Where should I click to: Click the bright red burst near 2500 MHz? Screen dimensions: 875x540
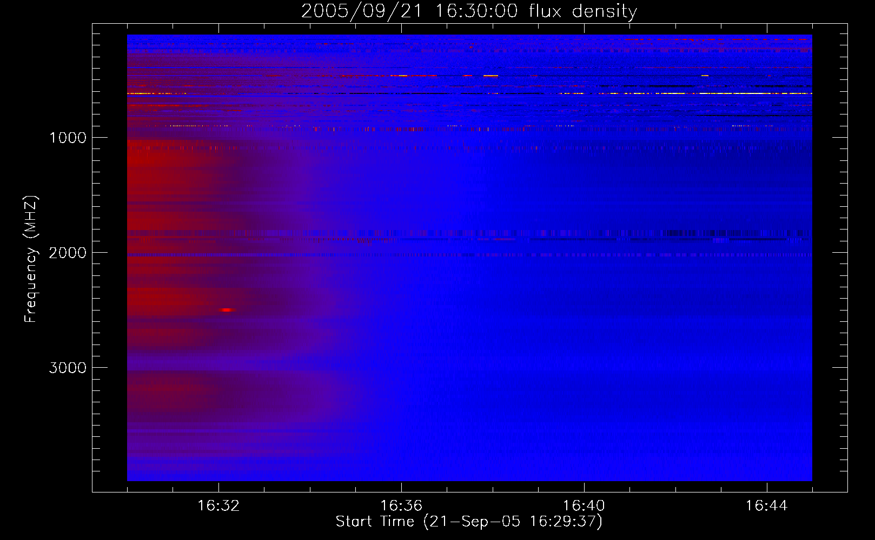click(x=227, y=310)
